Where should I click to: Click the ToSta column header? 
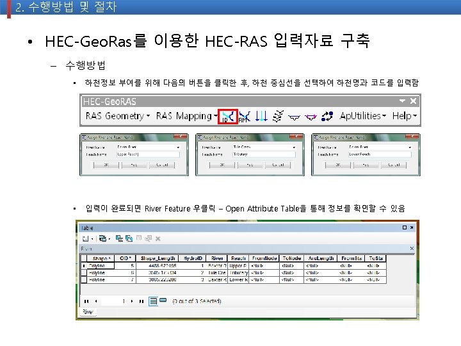pyautogui.click(x=376, y=258)
